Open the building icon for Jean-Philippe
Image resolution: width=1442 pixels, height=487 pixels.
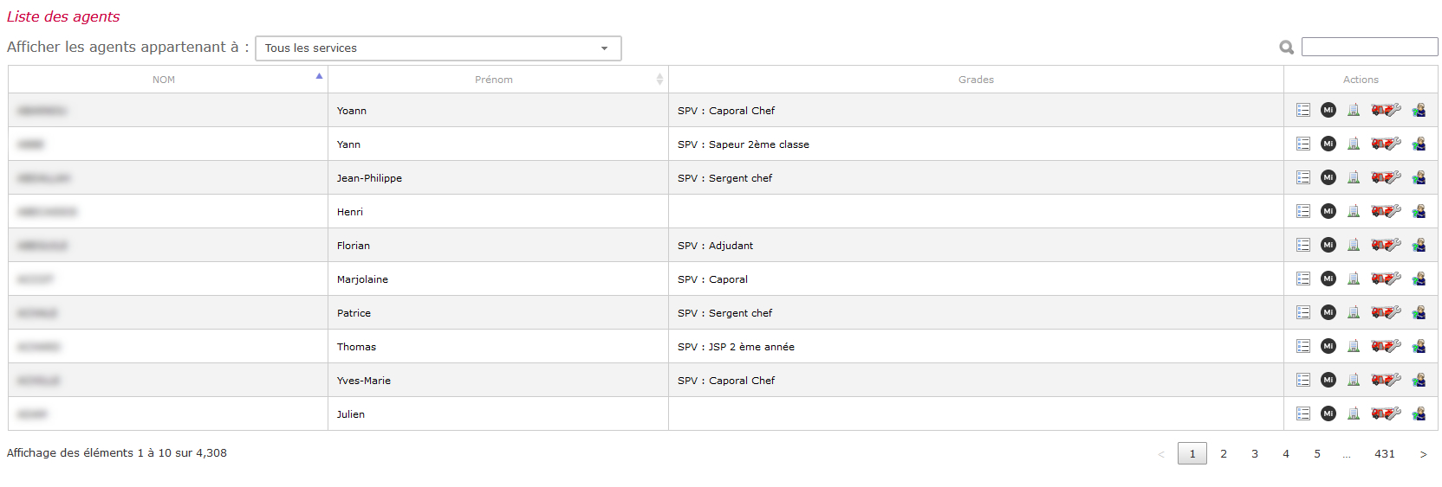[1354, 177]
